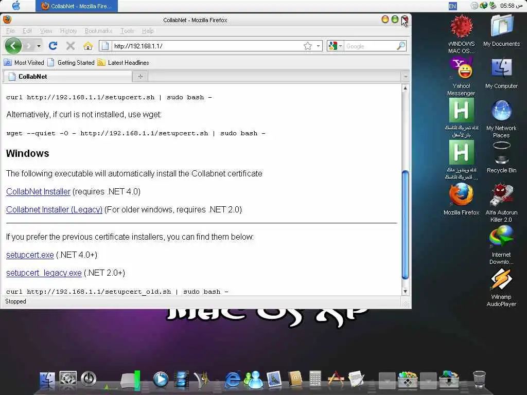Open Recycle Bin on the desktop
This screenshot has width=527, height=395.
[501, 157]
